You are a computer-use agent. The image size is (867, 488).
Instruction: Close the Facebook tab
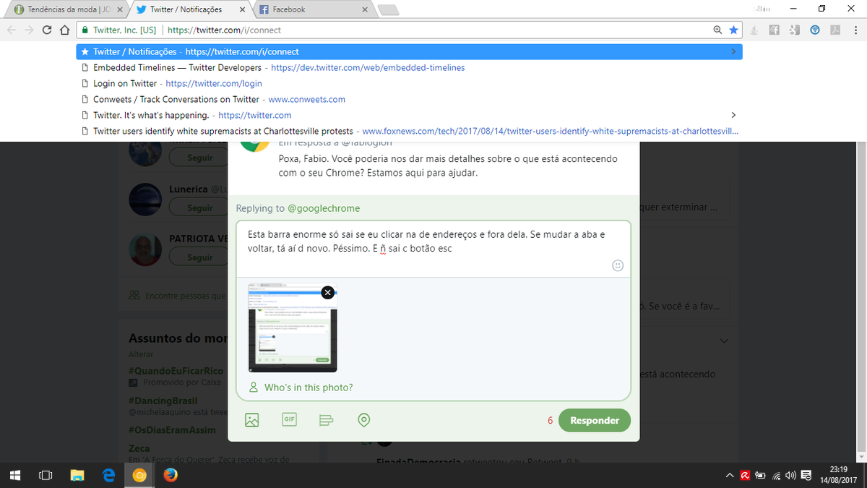coord(364,9)
